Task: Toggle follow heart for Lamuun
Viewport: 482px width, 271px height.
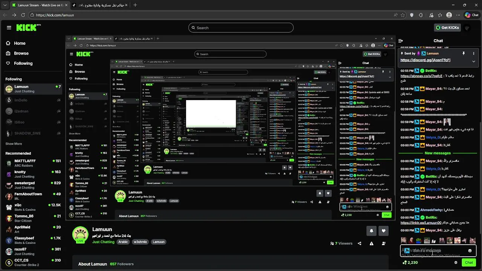Action: pyautogui.click(x=383, y=231)
